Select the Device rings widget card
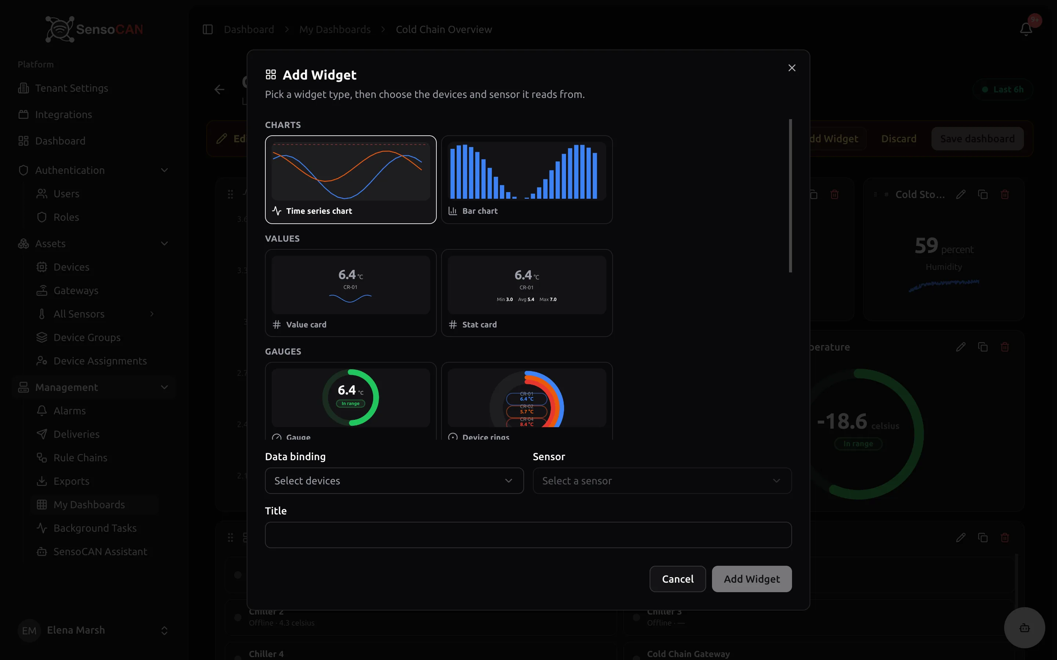 (527, 401)
